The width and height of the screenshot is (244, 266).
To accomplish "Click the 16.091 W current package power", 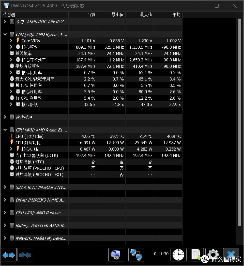I will point(86,143).
